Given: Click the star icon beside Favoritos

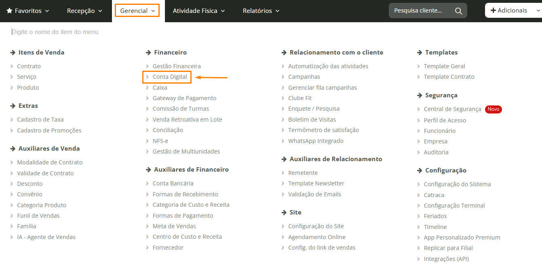Looking at the screenshot, I should [x=9, y=11].
